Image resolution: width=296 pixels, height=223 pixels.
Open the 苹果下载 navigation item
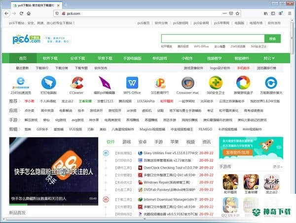pyautogui.click(x=105, y=58)
